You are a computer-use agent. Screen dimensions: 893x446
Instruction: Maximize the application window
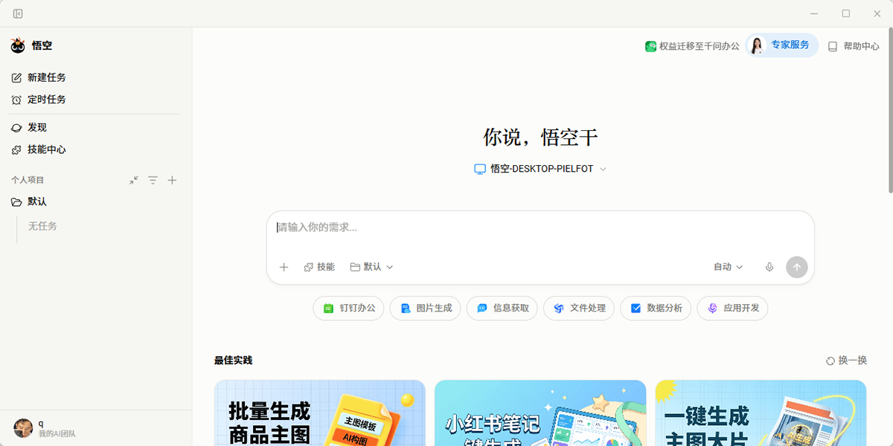[x=846, y=13]
